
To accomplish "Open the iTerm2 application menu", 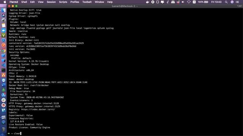I will [14, 2].
